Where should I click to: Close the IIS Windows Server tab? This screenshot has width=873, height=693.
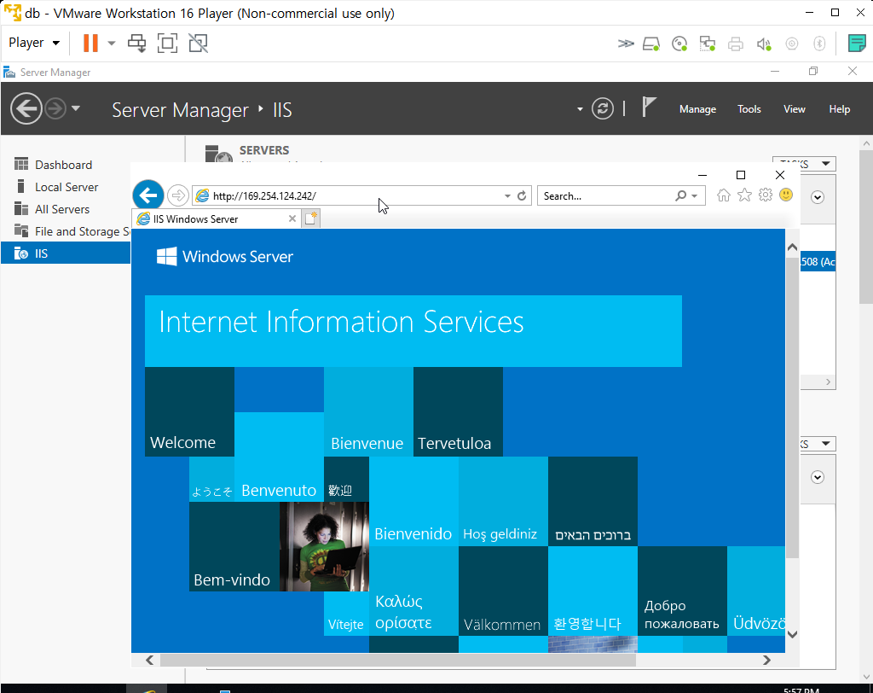point(292,218)
